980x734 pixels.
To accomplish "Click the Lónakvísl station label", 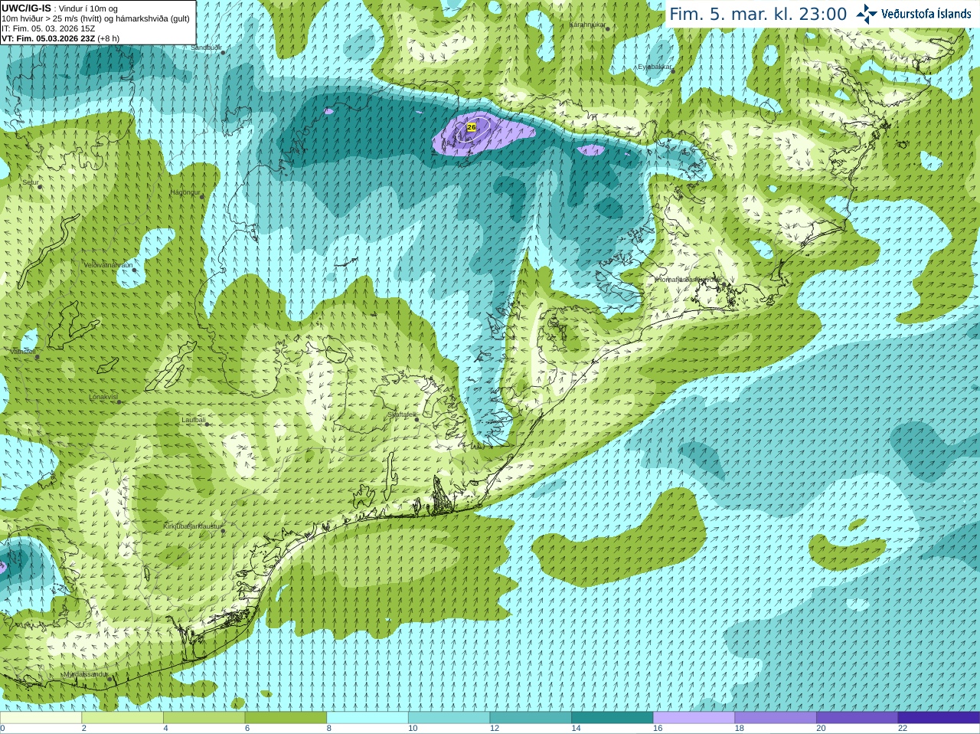I will coord(103,397).
